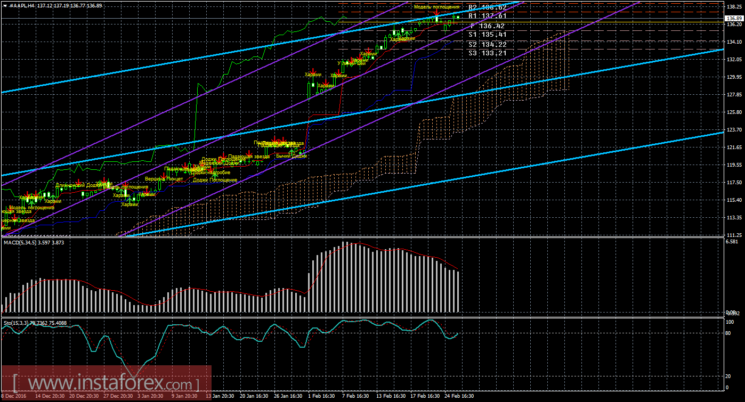Click the R1 137.61 pivot level label

[x=487, y=16]
